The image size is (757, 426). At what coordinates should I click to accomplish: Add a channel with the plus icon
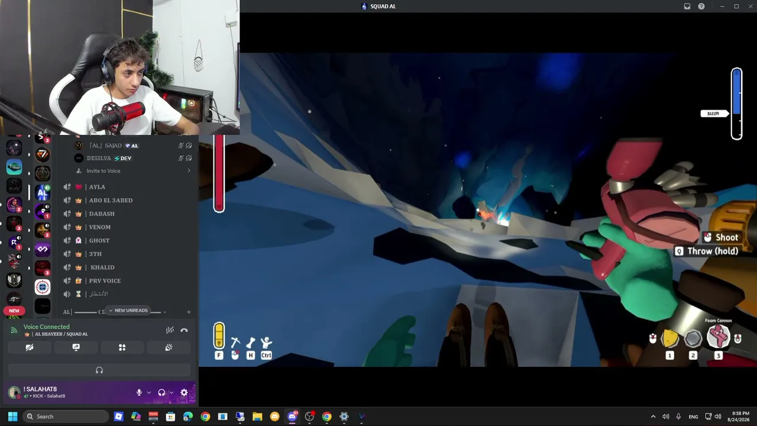pyautogui.click(x=189, y=312)
